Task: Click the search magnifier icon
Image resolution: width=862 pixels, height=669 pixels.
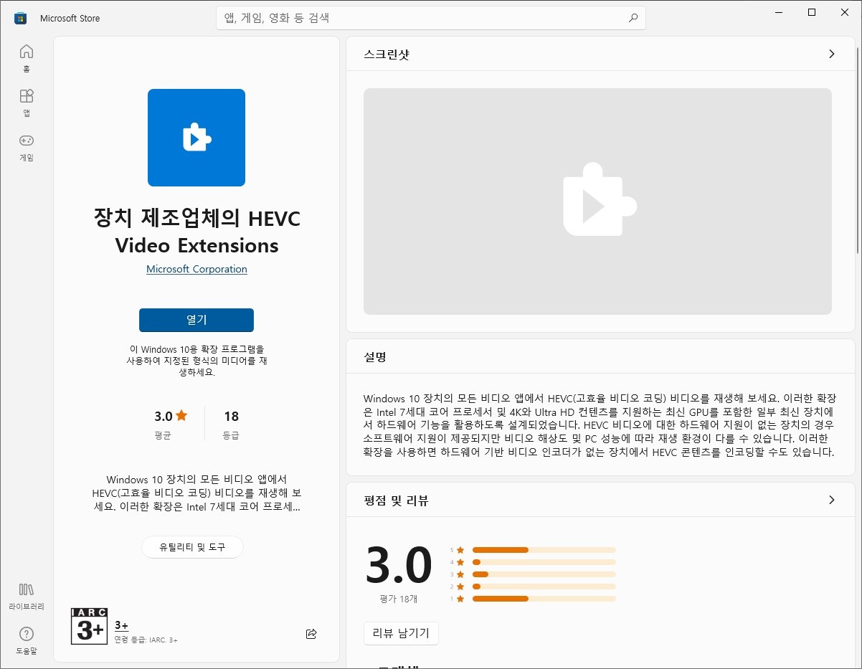Action: [633, 18]
